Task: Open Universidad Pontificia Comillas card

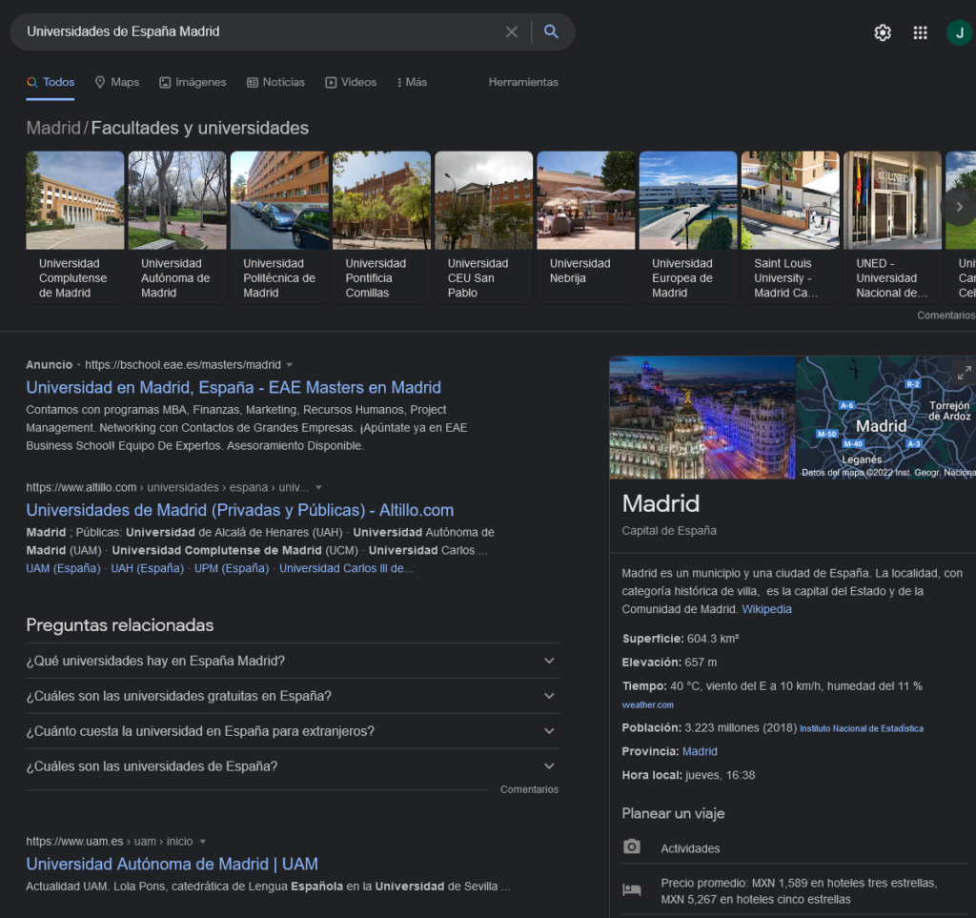Action: tap(381, 227)
